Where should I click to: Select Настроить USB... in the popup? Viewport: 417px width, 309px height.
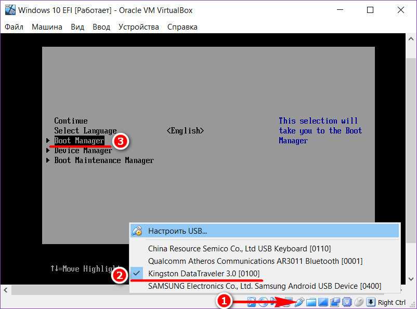177,231
